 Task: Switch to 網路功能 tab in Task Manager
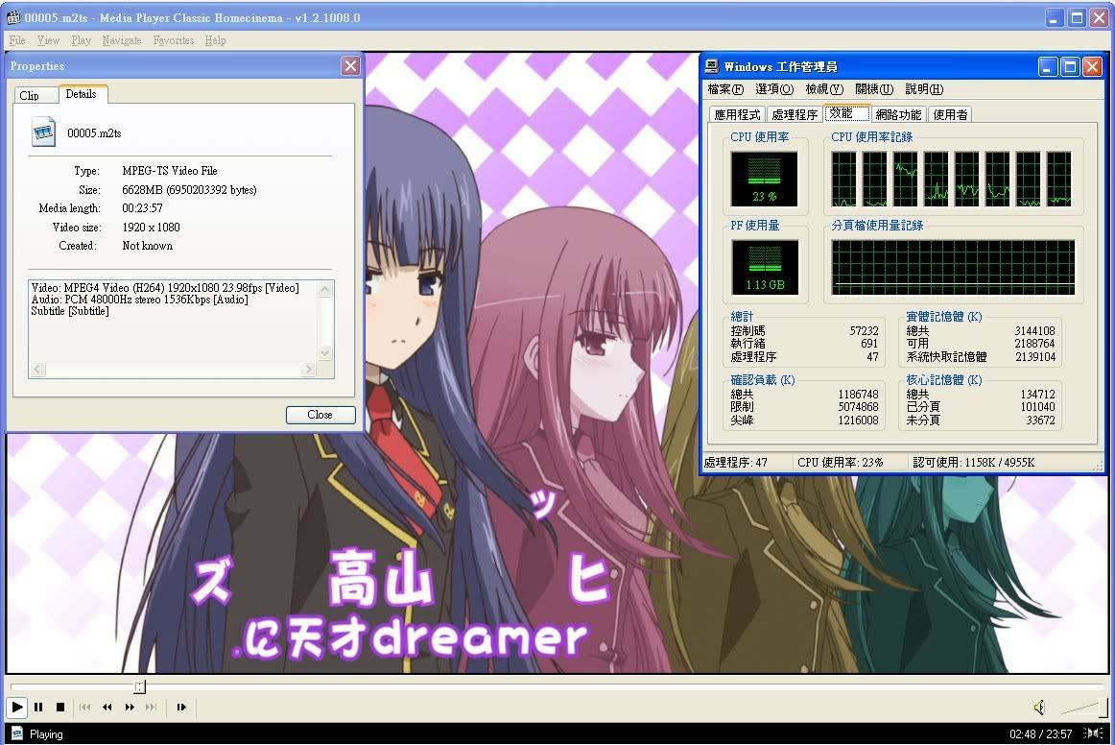898,114
